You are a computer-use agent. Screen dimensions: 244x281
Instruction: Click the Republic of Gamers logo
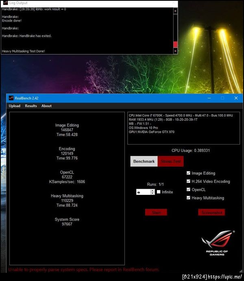pos(218,243)
